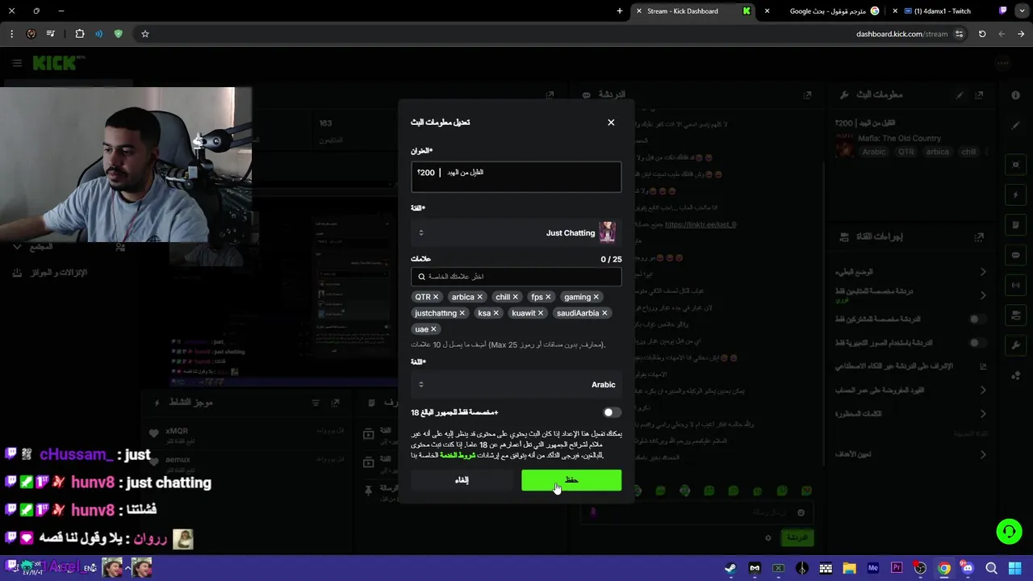The image size is (1033, 581).
Task: Remove the QTR tag
Action: [436, 297]
